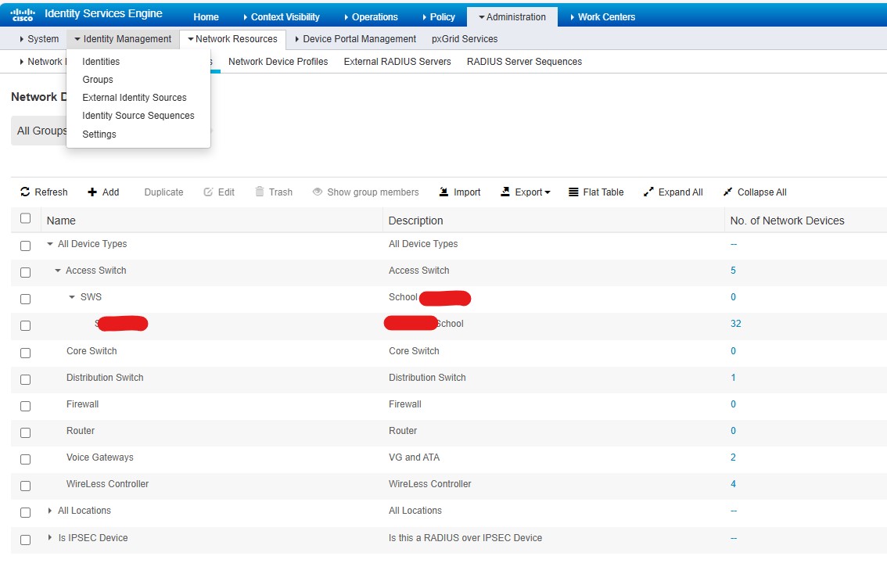Switch to Network Device Profiles tab

[x=278, y=61]
